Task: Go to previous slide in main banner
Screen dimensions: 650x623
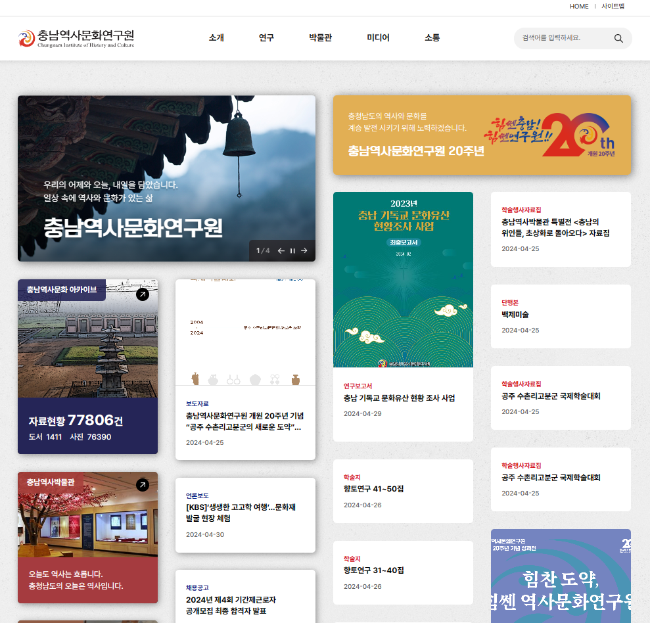Action: pyautogui.click(x=281, y=251)
